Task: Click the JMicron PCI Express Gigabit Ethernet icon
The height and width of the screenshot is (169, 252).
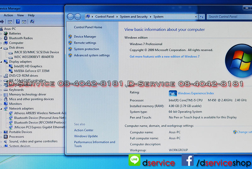Action: click(11, 127)
